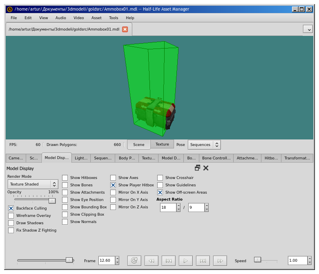Click the frame timeline slider handle
Screen dimensions: 319x274
(69, 260)
